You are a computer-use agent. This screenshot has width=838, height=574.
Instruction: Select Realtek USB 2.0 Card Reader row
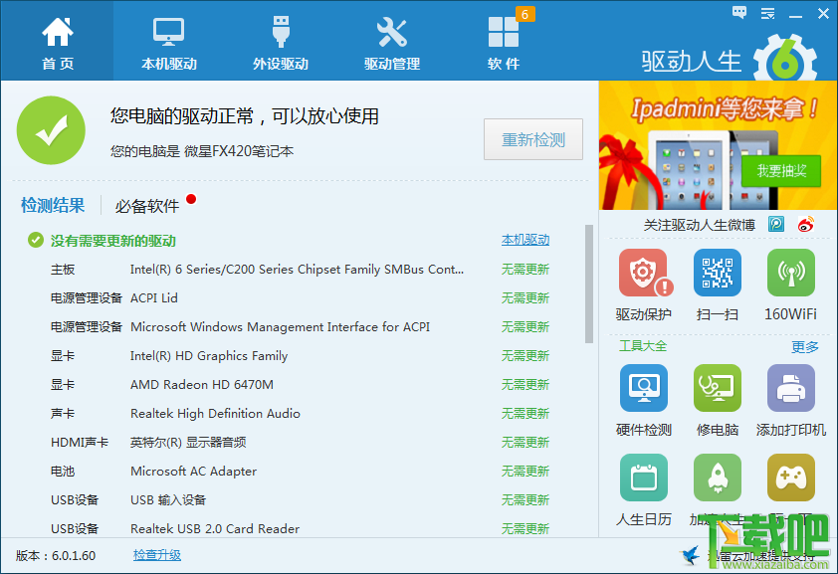(x=301, y=528)
